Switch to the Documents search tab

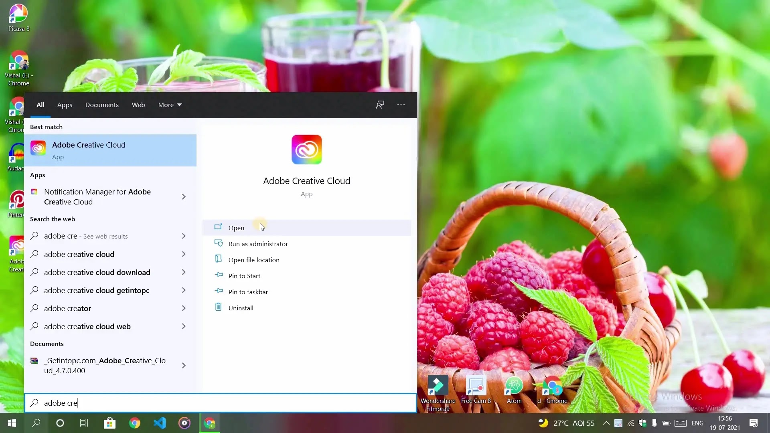coord(102,105)
